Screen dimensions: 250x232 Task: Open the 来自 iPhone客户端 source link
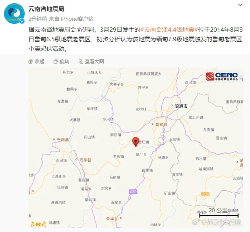click(71, 19)
